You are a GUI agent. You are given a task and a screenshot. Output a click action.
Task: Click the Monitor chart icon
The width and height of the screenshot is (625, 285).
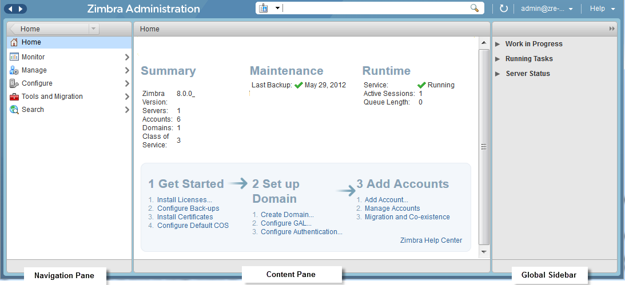pos(14,57)
